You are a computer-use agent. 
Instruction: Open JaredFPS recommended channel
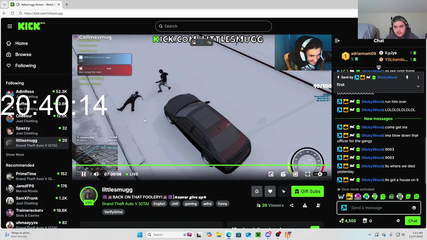point(36,188)
